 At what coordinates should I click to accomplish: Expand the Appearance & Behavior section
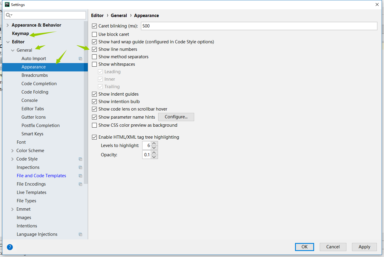(x=8, y=25)
